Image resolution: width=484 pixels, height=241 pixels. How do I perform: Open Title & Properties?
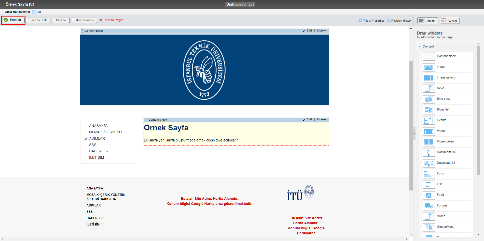click(x=374, y=21)
